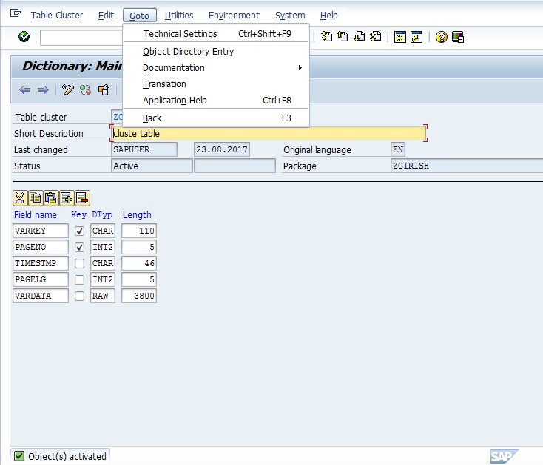Screen dimensions: 543x465
Task: Click the Copy icon above field table
Action: tap(36, 198)
